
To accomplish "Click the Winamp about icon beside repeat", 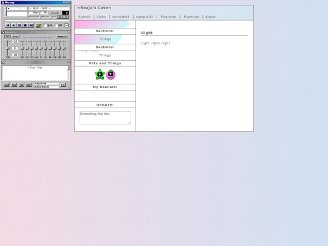I will click(x=66, y=26).
